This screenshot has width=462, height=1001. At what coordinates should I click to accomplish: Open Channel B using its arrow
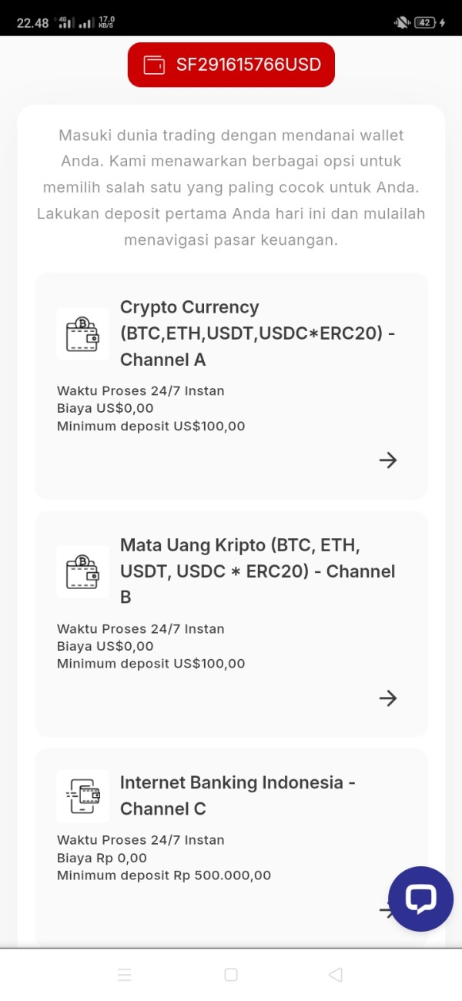[388, 698]
